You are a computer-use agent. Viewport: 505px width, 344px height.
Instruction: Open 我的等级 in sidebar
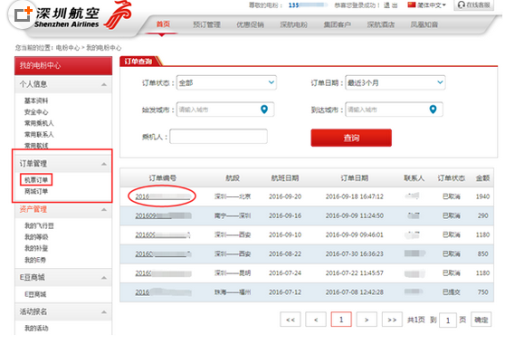pyautogui.click(x=36, y=237)
